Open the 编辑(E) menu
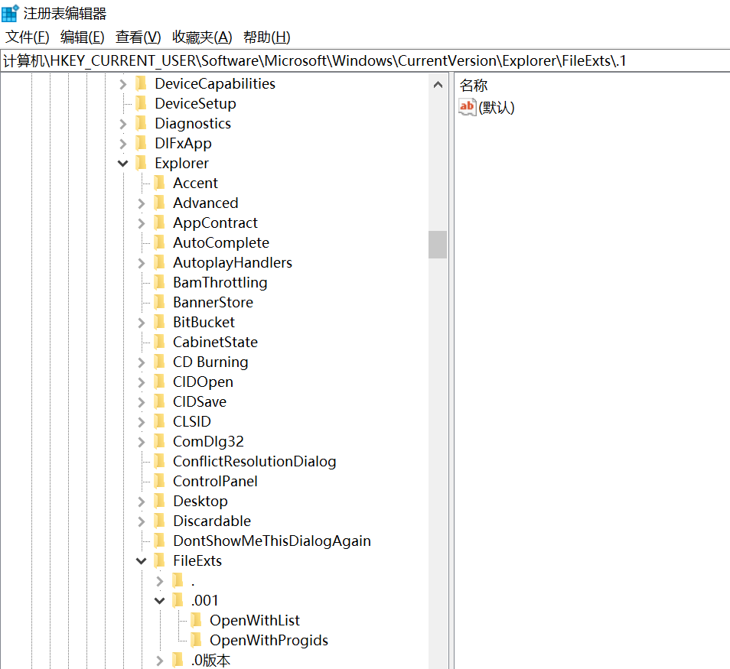730x669 pixels. coord(83,37)
